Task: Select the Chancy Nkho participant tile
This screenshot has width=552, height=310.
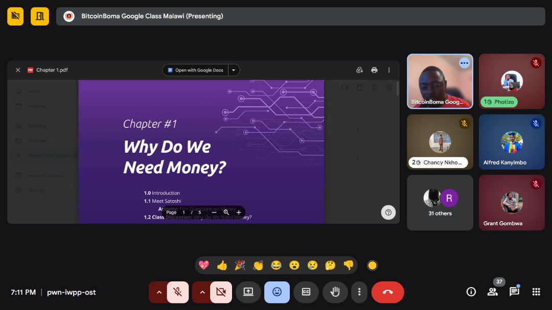Action: click(x=440, y=142)
